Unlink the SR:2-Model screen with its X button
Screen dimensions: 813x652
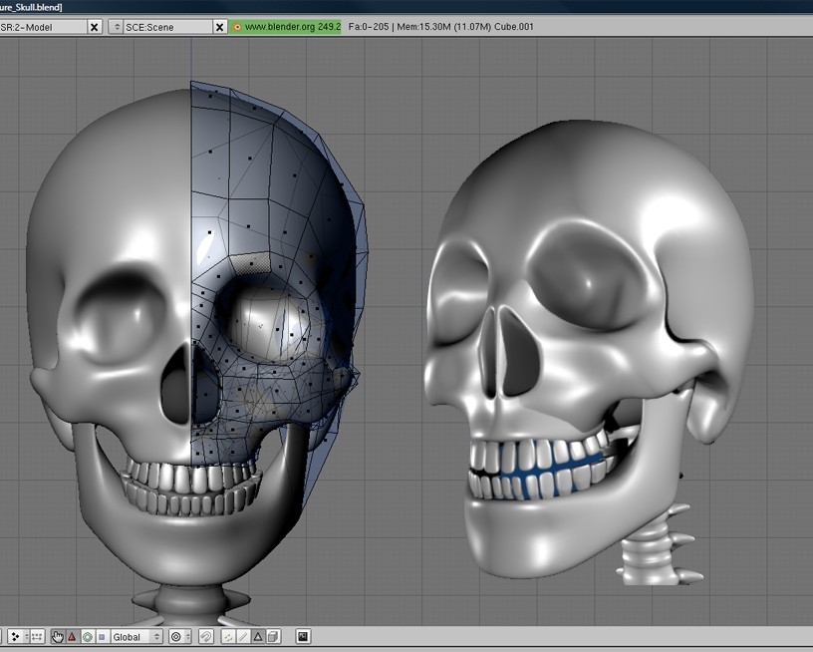[95, 27]
